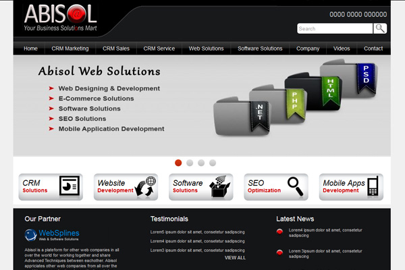405x270 pixels.
Task: Open the Software Solutions nav menu
Action: click(x=260, y=49)
